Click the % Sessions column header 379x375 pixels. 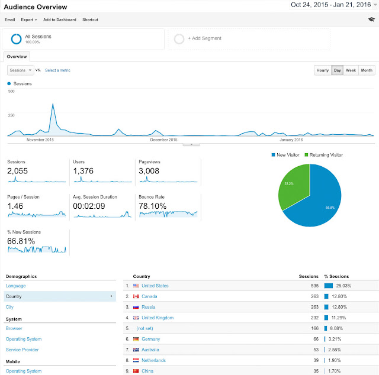point(336,276)
